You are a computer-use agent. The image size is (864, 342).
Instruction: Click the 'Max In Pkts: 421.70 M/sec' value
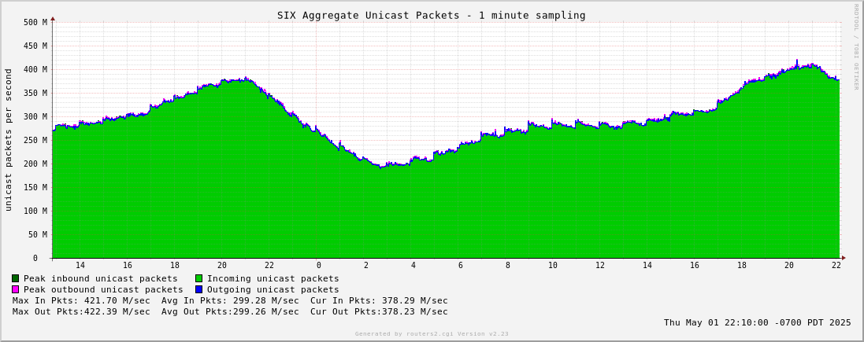(81, 300)
